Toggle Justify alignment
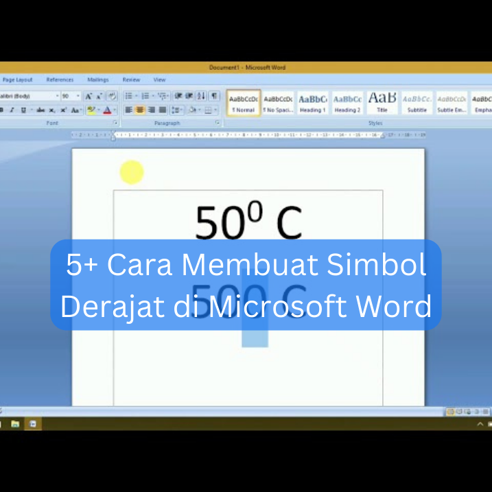The image size is (492, 492). [163, 110]
